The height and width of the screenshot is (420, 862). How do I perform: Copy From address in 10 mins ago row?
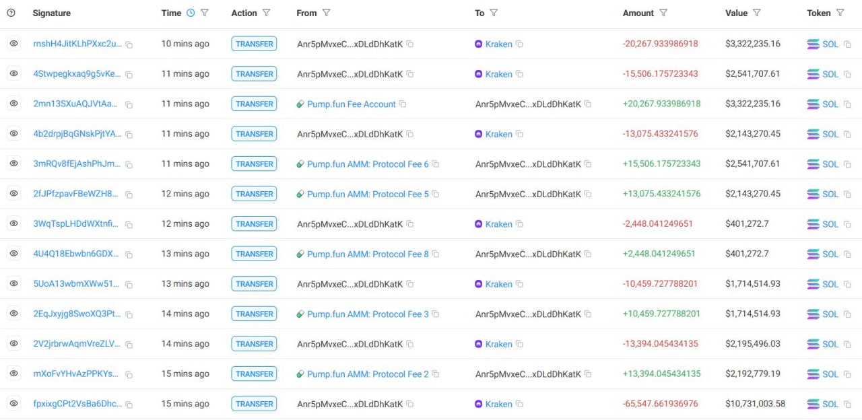click(409, 44)
